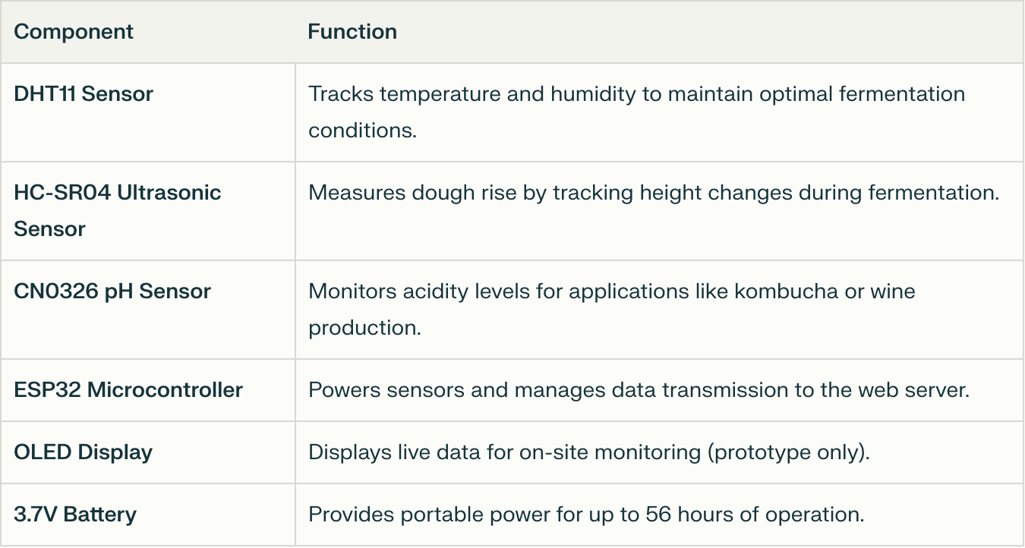1025x548 pixels.
Task: Select the 'Monitors acidity levels' description
Action: [611, 309]
